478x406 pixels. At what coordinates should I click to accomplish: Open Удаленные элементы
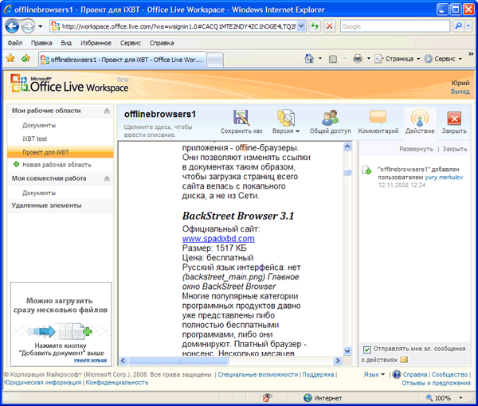coord(46,205)
